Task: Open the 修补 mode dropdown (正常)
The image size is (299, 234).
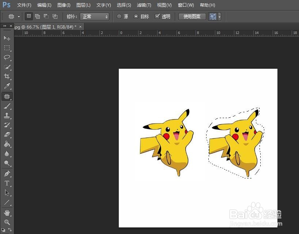Action: 95,16
